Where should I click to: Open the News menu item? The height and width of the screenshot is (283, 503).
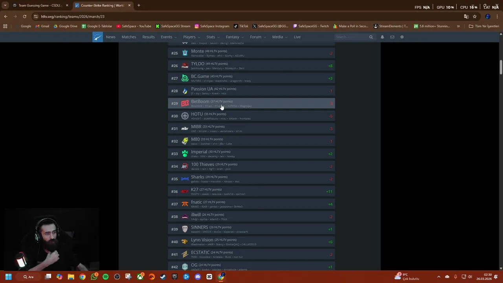tap(110, 37)
